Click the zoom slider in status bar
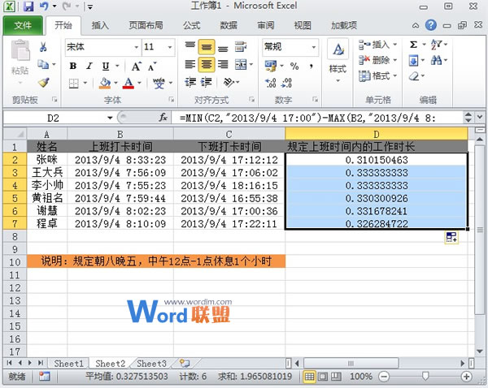This screenshot has height=388, width=488. (x=425, y=377)
